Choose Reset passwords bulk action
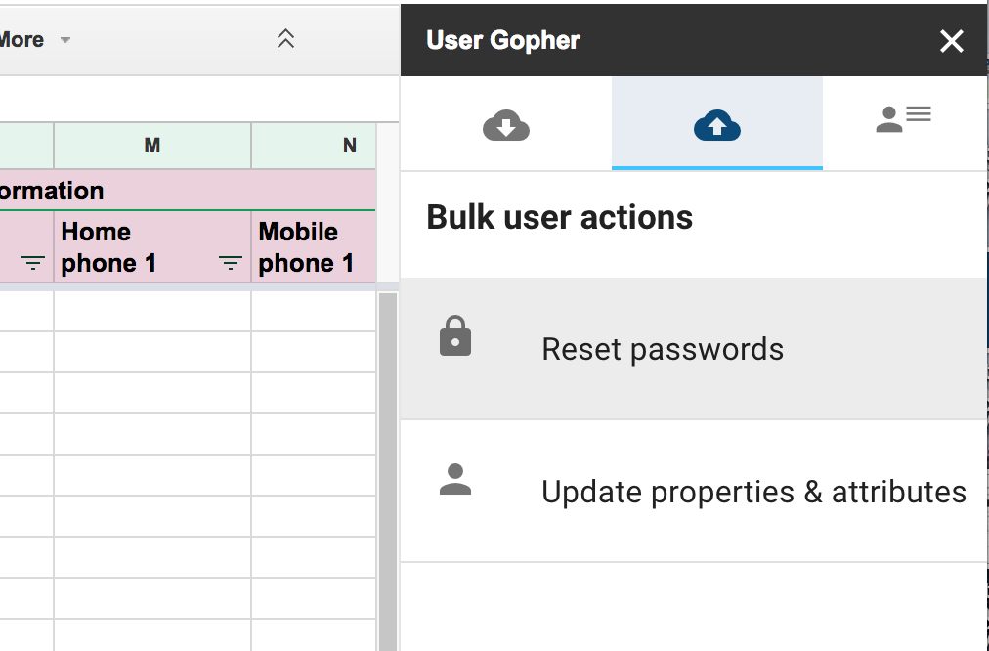Viewport: 989px width, 651px height. (x=663, y=350)
